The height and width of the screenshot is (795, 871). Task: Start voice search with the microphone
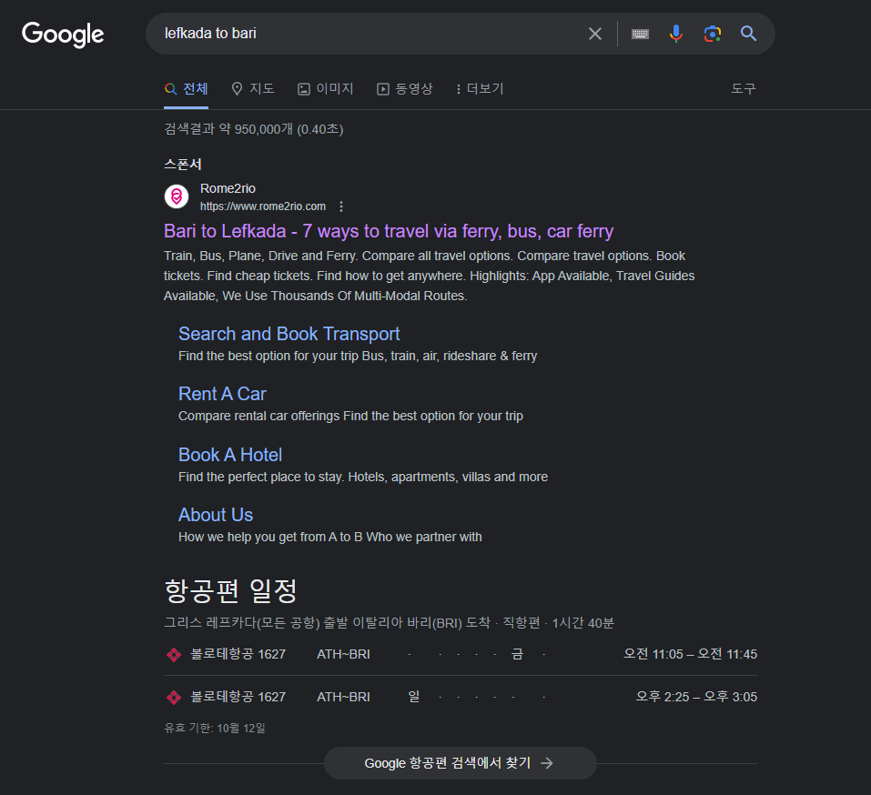coord(676,34)
